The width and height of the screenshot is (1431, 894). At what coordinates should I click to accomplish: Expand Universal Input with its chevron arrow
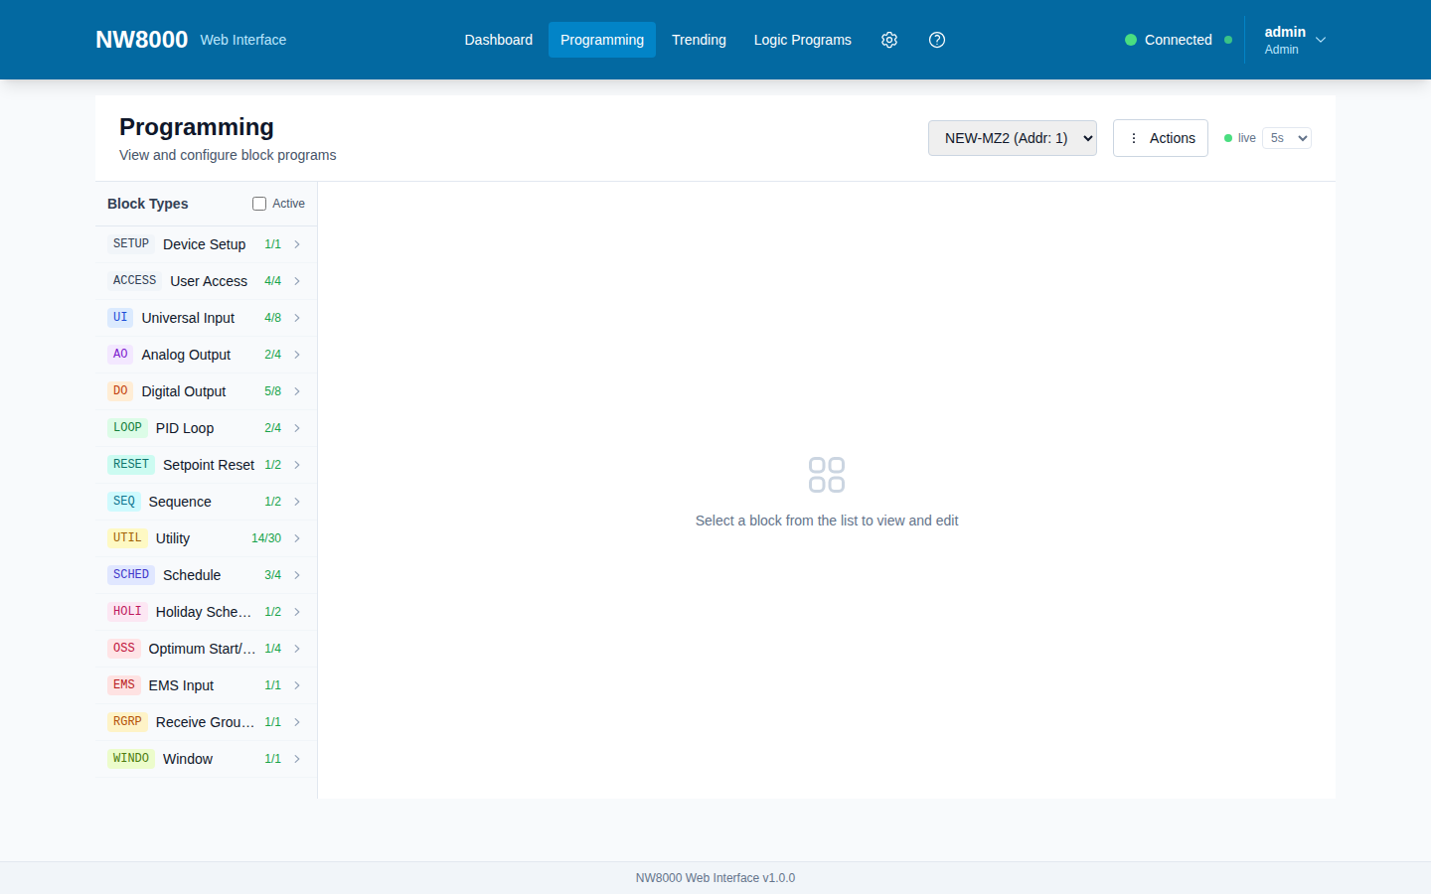297,318
